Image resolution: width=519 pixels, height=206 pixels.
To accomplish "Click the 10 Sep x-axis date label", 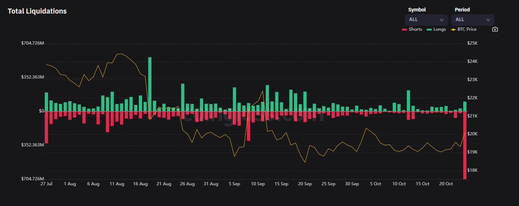I will (258, 184).
